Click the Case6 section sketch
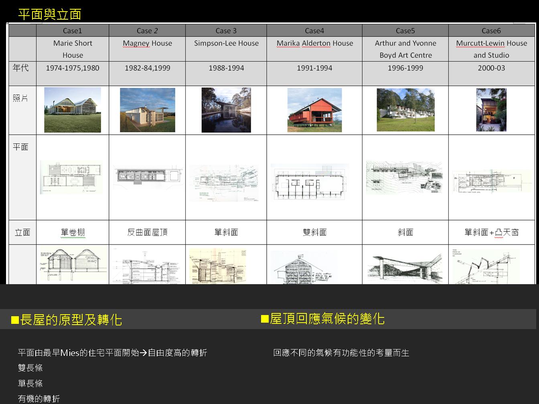The image size is (539, 404). point(486,266)
